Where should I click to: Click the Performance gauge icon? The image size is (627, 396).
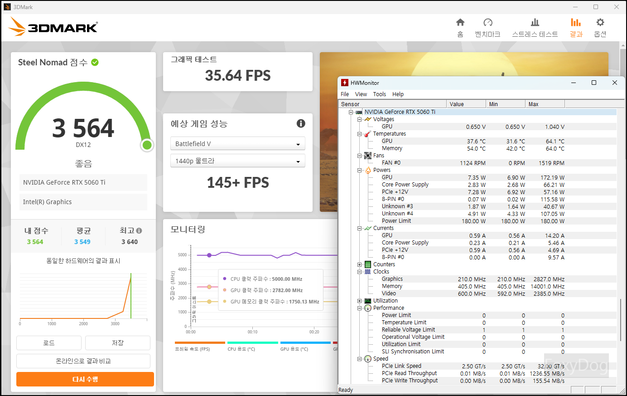(368, 308)
